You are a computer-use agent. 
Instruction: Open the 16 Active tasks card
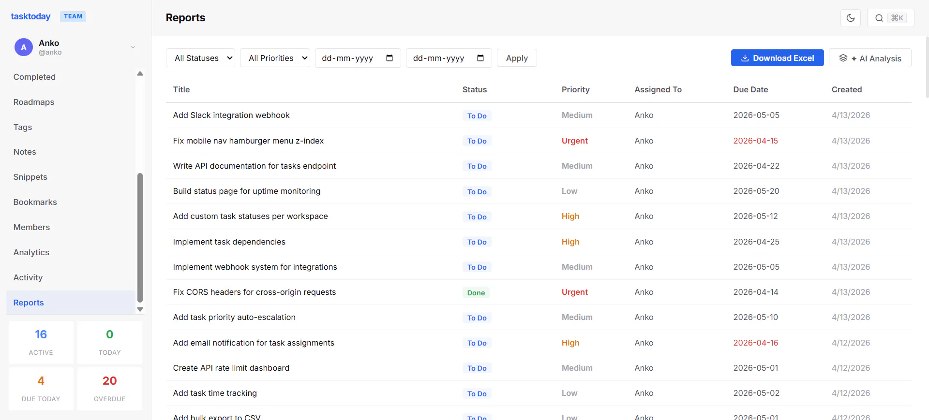pyautogui.click(x=41, y=342)
